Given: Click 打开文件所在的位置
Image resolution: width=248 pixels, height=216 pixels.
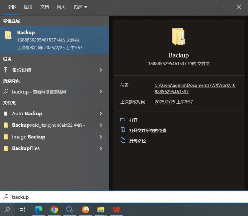Looking at the screenshot, I should 148,130.
